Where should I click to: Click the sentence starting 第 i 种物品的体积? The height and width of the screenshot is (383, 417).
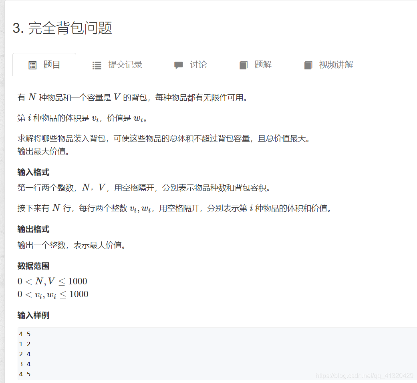coord(83,118)
